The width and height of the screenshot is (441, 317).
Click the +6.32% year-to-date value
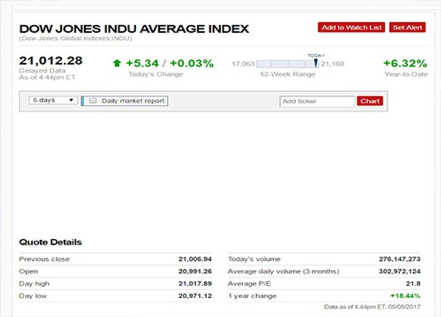click(x=405, y=63)
